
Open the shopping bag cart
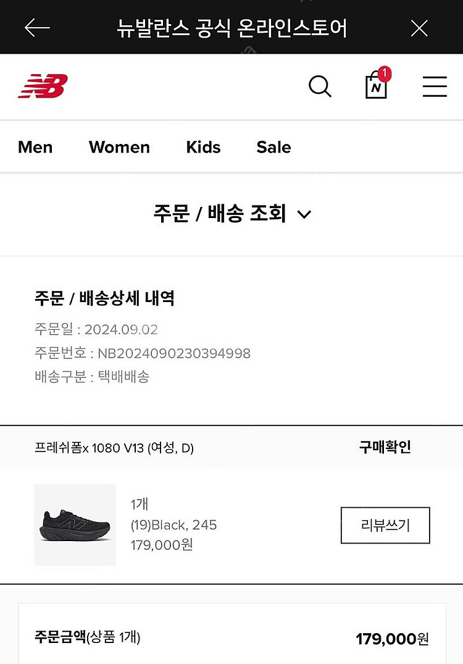tap(375, 88)
